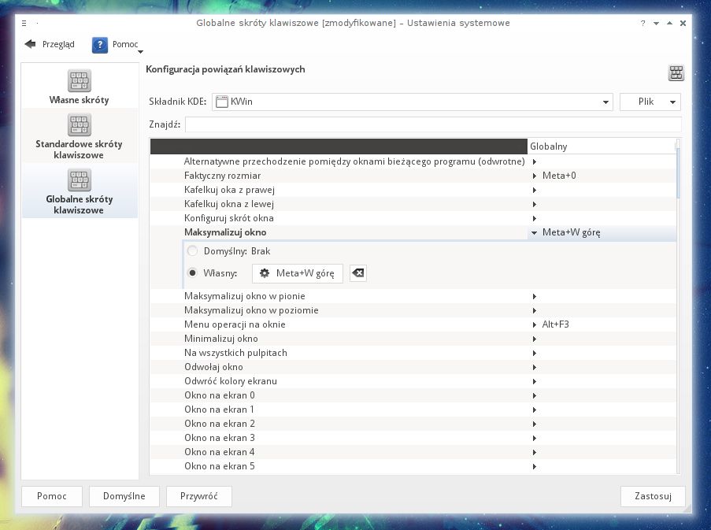Select the Odwróć kolory ekranu row
Image resolution: width=711 pixels, height=530 pixels.
pos(413,381)
